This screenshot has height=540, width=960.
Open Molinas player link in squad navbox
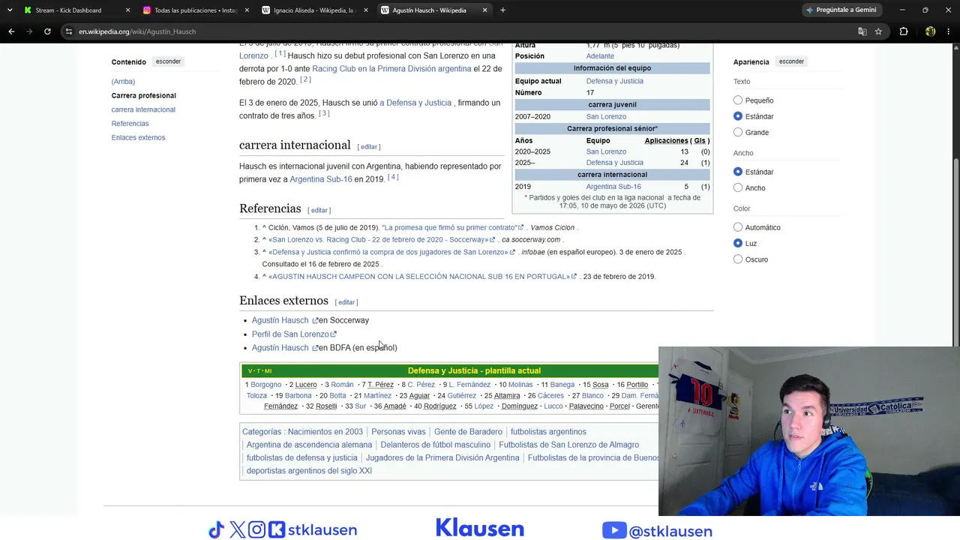[x=520, y=385]
